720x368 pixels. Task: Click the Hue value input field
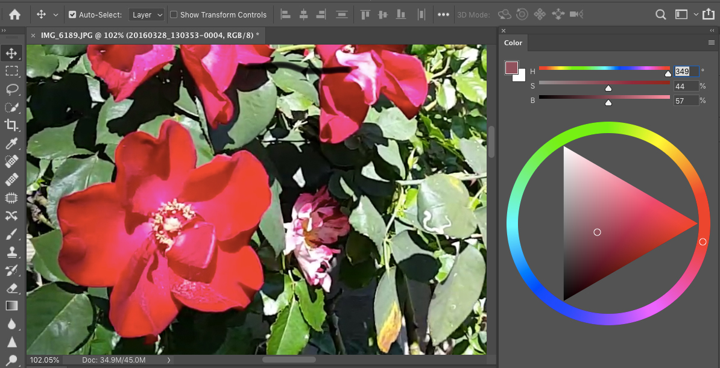click(x=686, y=71)
